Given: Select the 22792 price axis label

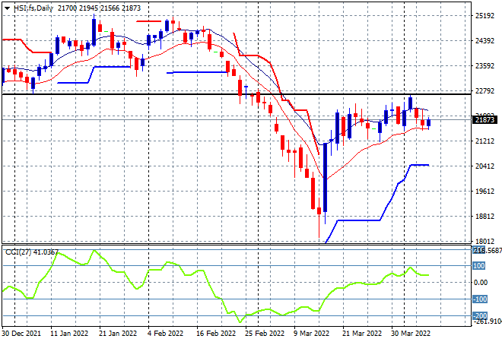Looking at the screenshot, I should point(485,91).
